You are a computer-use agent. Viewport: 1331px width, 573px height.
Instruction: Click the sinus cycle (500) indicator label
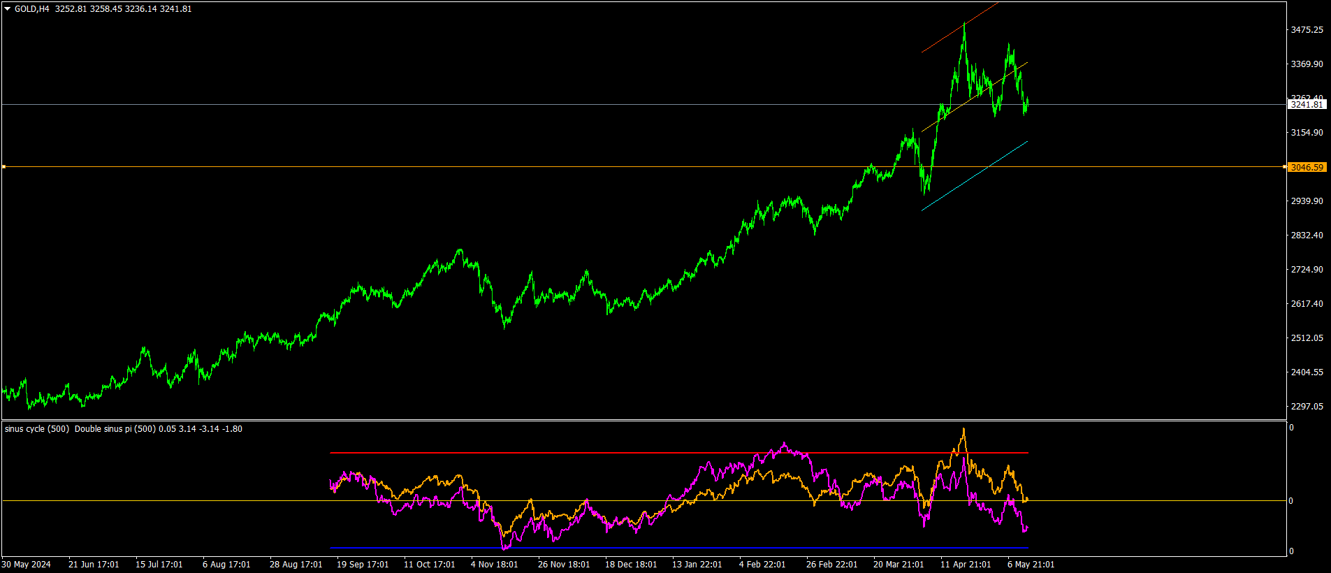click(x=37, y=429)
